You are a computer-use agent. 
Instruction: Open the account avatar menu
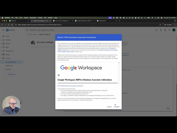[x=174, y=30]
